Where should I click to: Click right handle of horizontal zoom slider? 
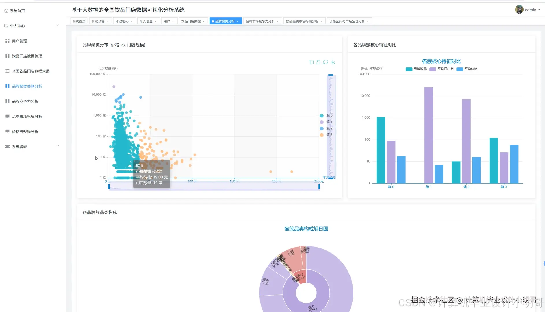(x=319, y=187)
